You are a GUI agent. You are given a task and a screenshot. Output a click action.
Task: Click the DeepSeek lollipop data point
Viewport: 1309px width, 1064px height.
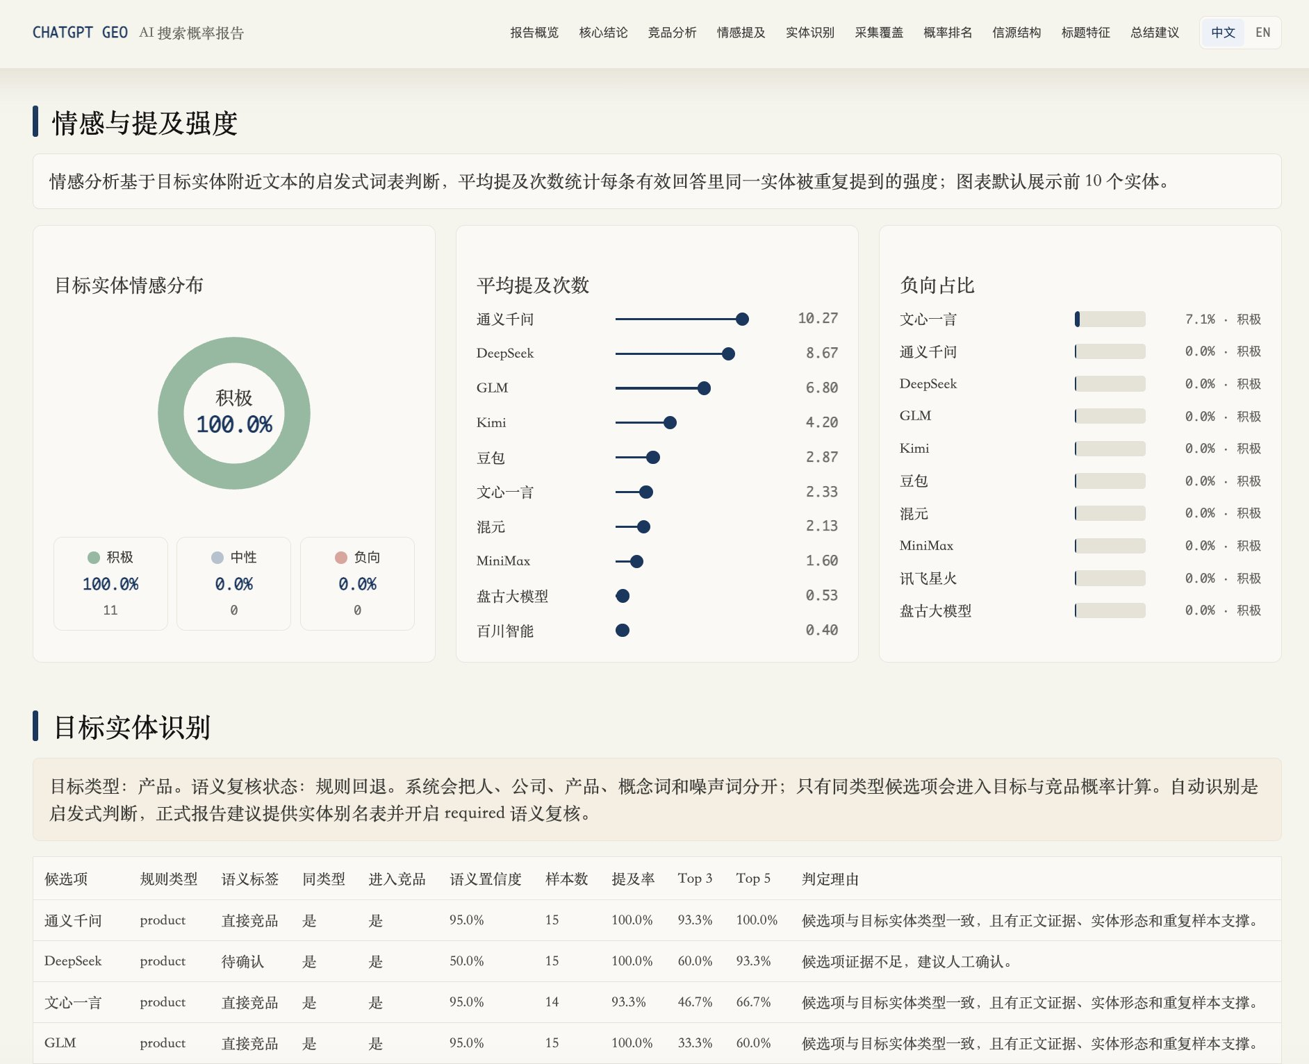(728, 354)
